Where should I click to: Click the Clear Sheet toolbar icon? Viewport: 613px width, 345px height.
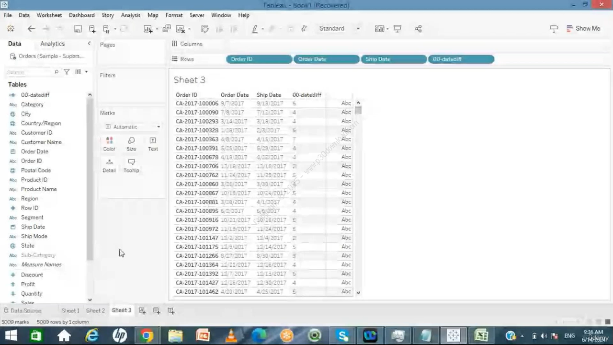pos(181,29)
